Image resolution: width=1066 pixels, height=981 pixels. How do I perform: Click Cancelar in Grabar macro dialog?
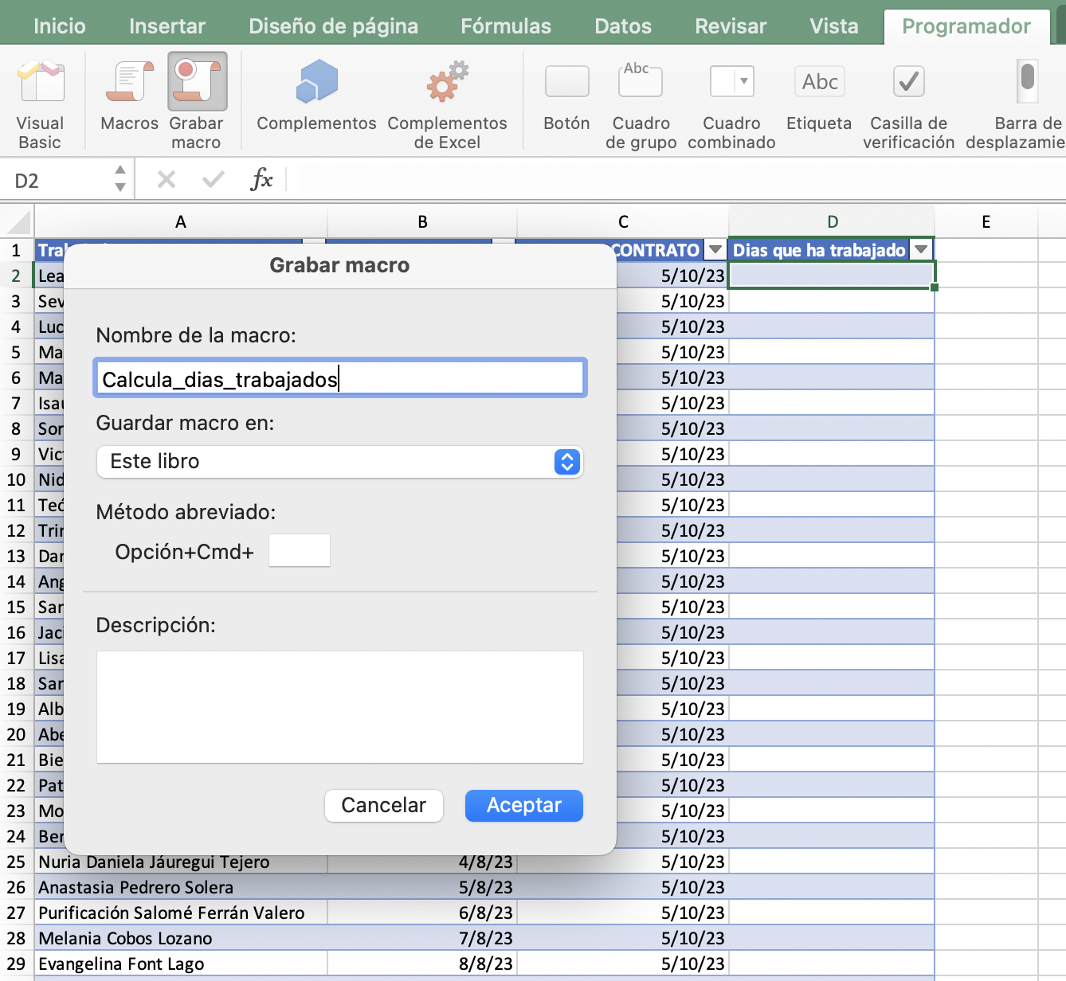coord(384,805)
